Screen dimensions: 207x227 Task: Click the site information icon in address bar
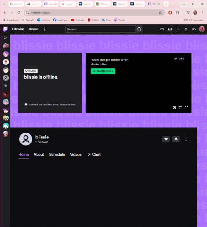(x=27, y=13)
